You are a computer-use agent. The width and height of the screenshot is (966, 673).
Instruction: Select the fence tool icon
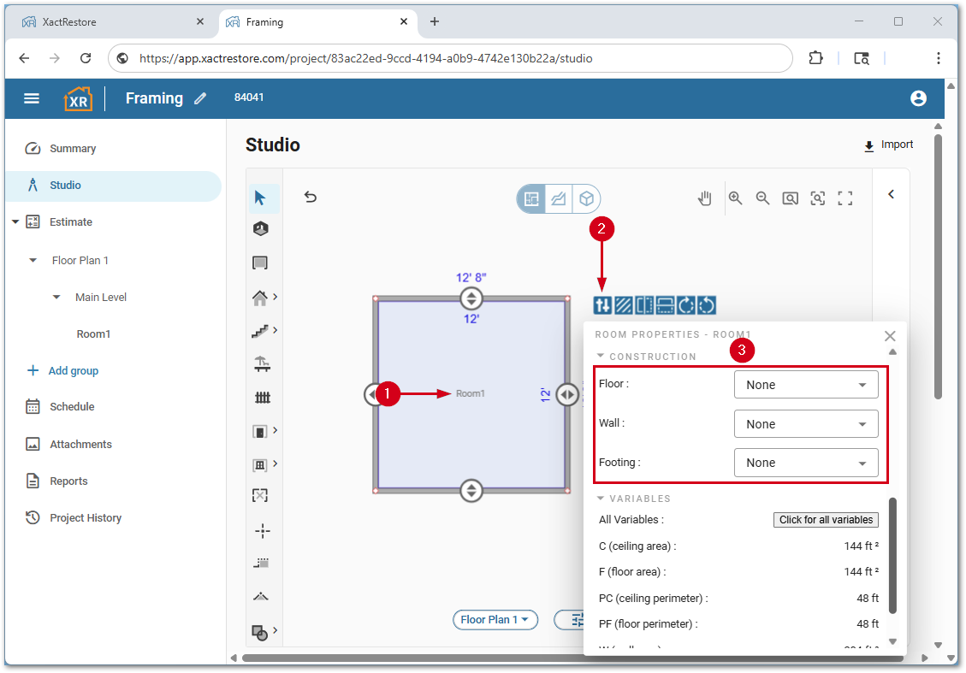[262, 398]
